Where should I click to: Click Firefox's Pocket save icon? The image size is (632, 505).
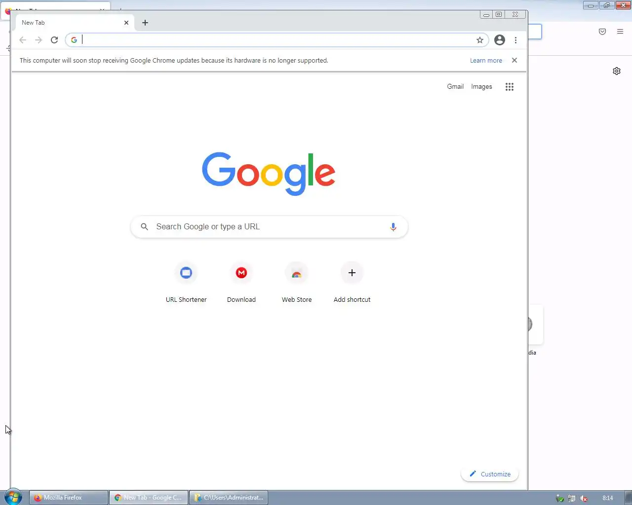(x=602, y=32)
